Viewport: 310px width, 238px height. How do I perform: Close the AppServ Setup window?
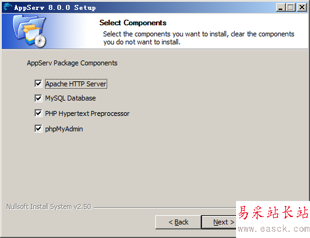tap(302, 7)
